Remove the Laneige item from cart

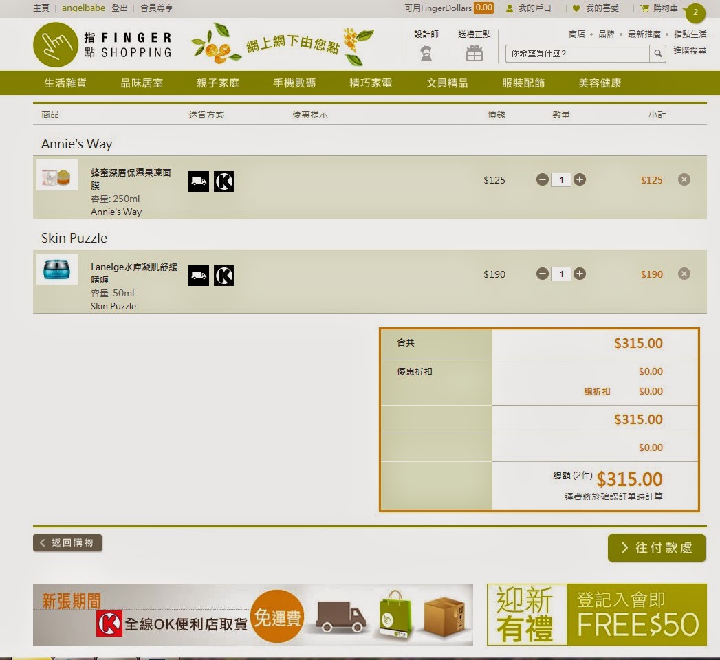684,274
